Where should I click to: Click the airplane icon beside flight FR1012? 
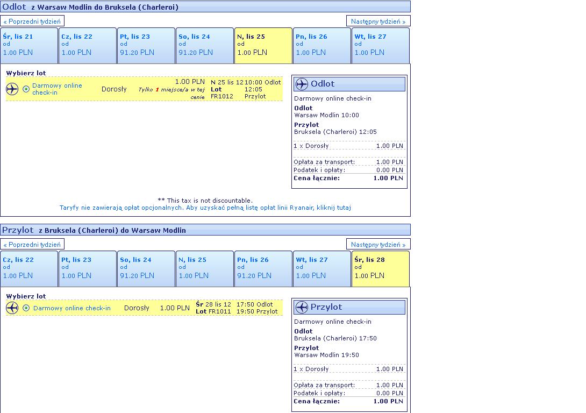pyautogui.click(x=12, y=89)
